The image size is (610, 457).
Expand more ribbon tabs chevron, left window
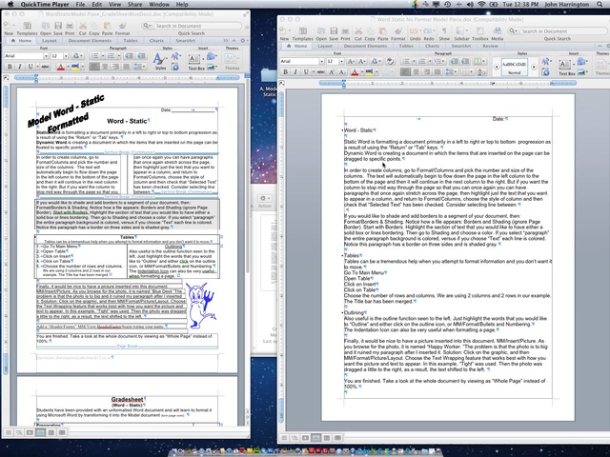point(226,40)
